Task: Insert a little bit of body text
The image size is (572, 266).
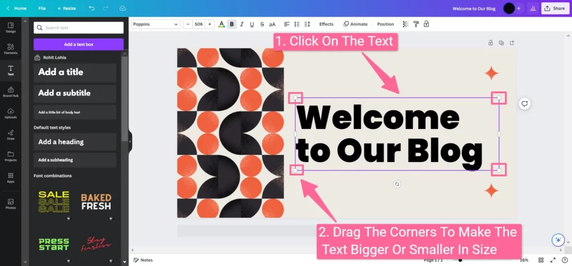Action: pos(75,112)
